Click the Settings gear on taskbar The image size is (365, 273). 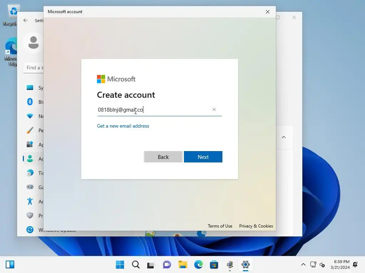[x=245, y=264]
